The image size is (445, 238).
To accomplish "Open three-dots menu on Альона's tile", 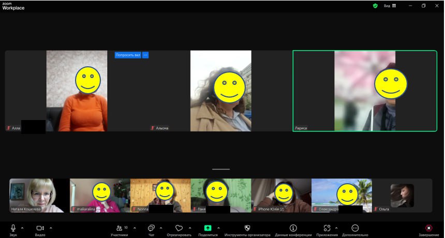I will pyautogui.click(x=145, y=55).
